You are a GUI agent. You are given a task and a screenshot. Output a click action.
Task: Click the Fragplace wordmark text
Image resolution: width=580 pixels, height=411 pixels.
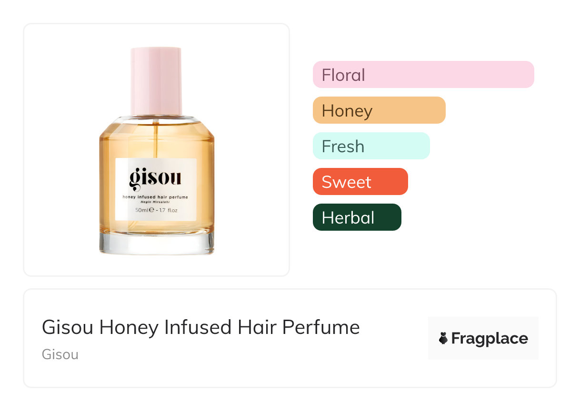(490, 339)
